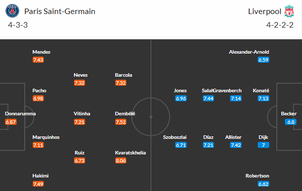The height and width of the screenshot is (191, 302).
Task: Click Dijk's 7 rating badge
Action: tap(263, 145)
